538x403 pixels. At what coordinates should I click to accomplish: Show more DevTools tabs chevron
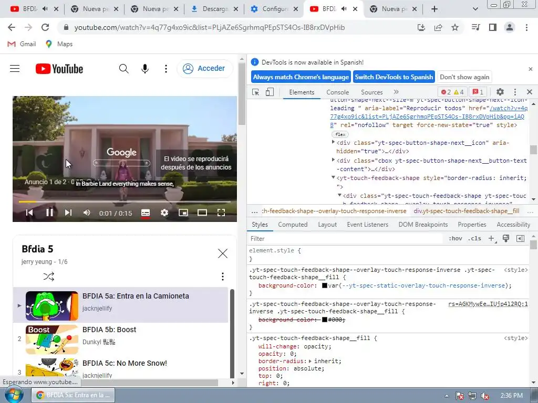[396, 92]
